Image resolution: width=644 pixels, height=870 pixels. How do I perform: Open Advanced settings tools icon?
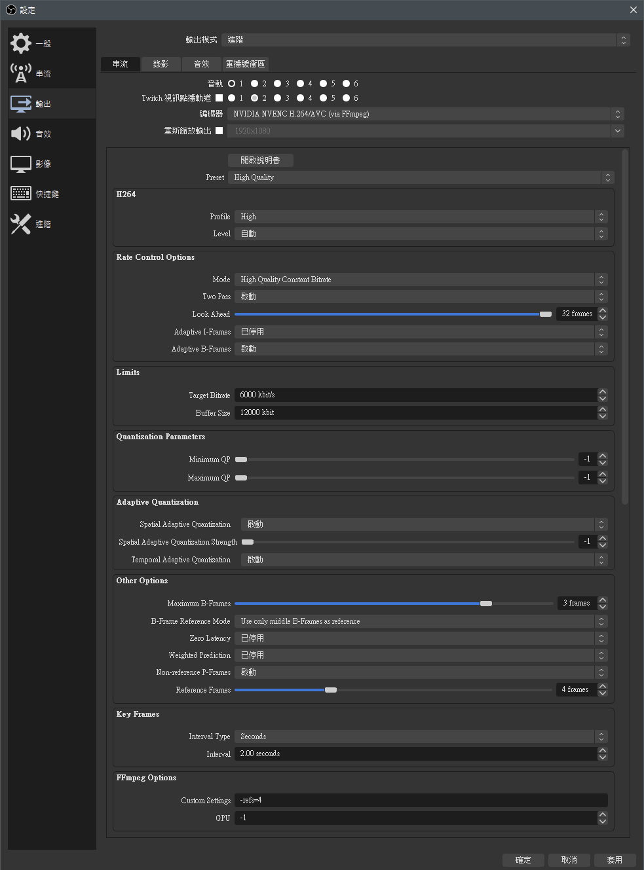click(x=21, y=224)
